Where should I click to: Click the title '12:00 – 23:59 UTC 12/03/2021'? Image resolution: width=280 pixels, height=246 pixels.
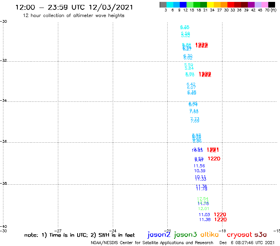point(74,8)
